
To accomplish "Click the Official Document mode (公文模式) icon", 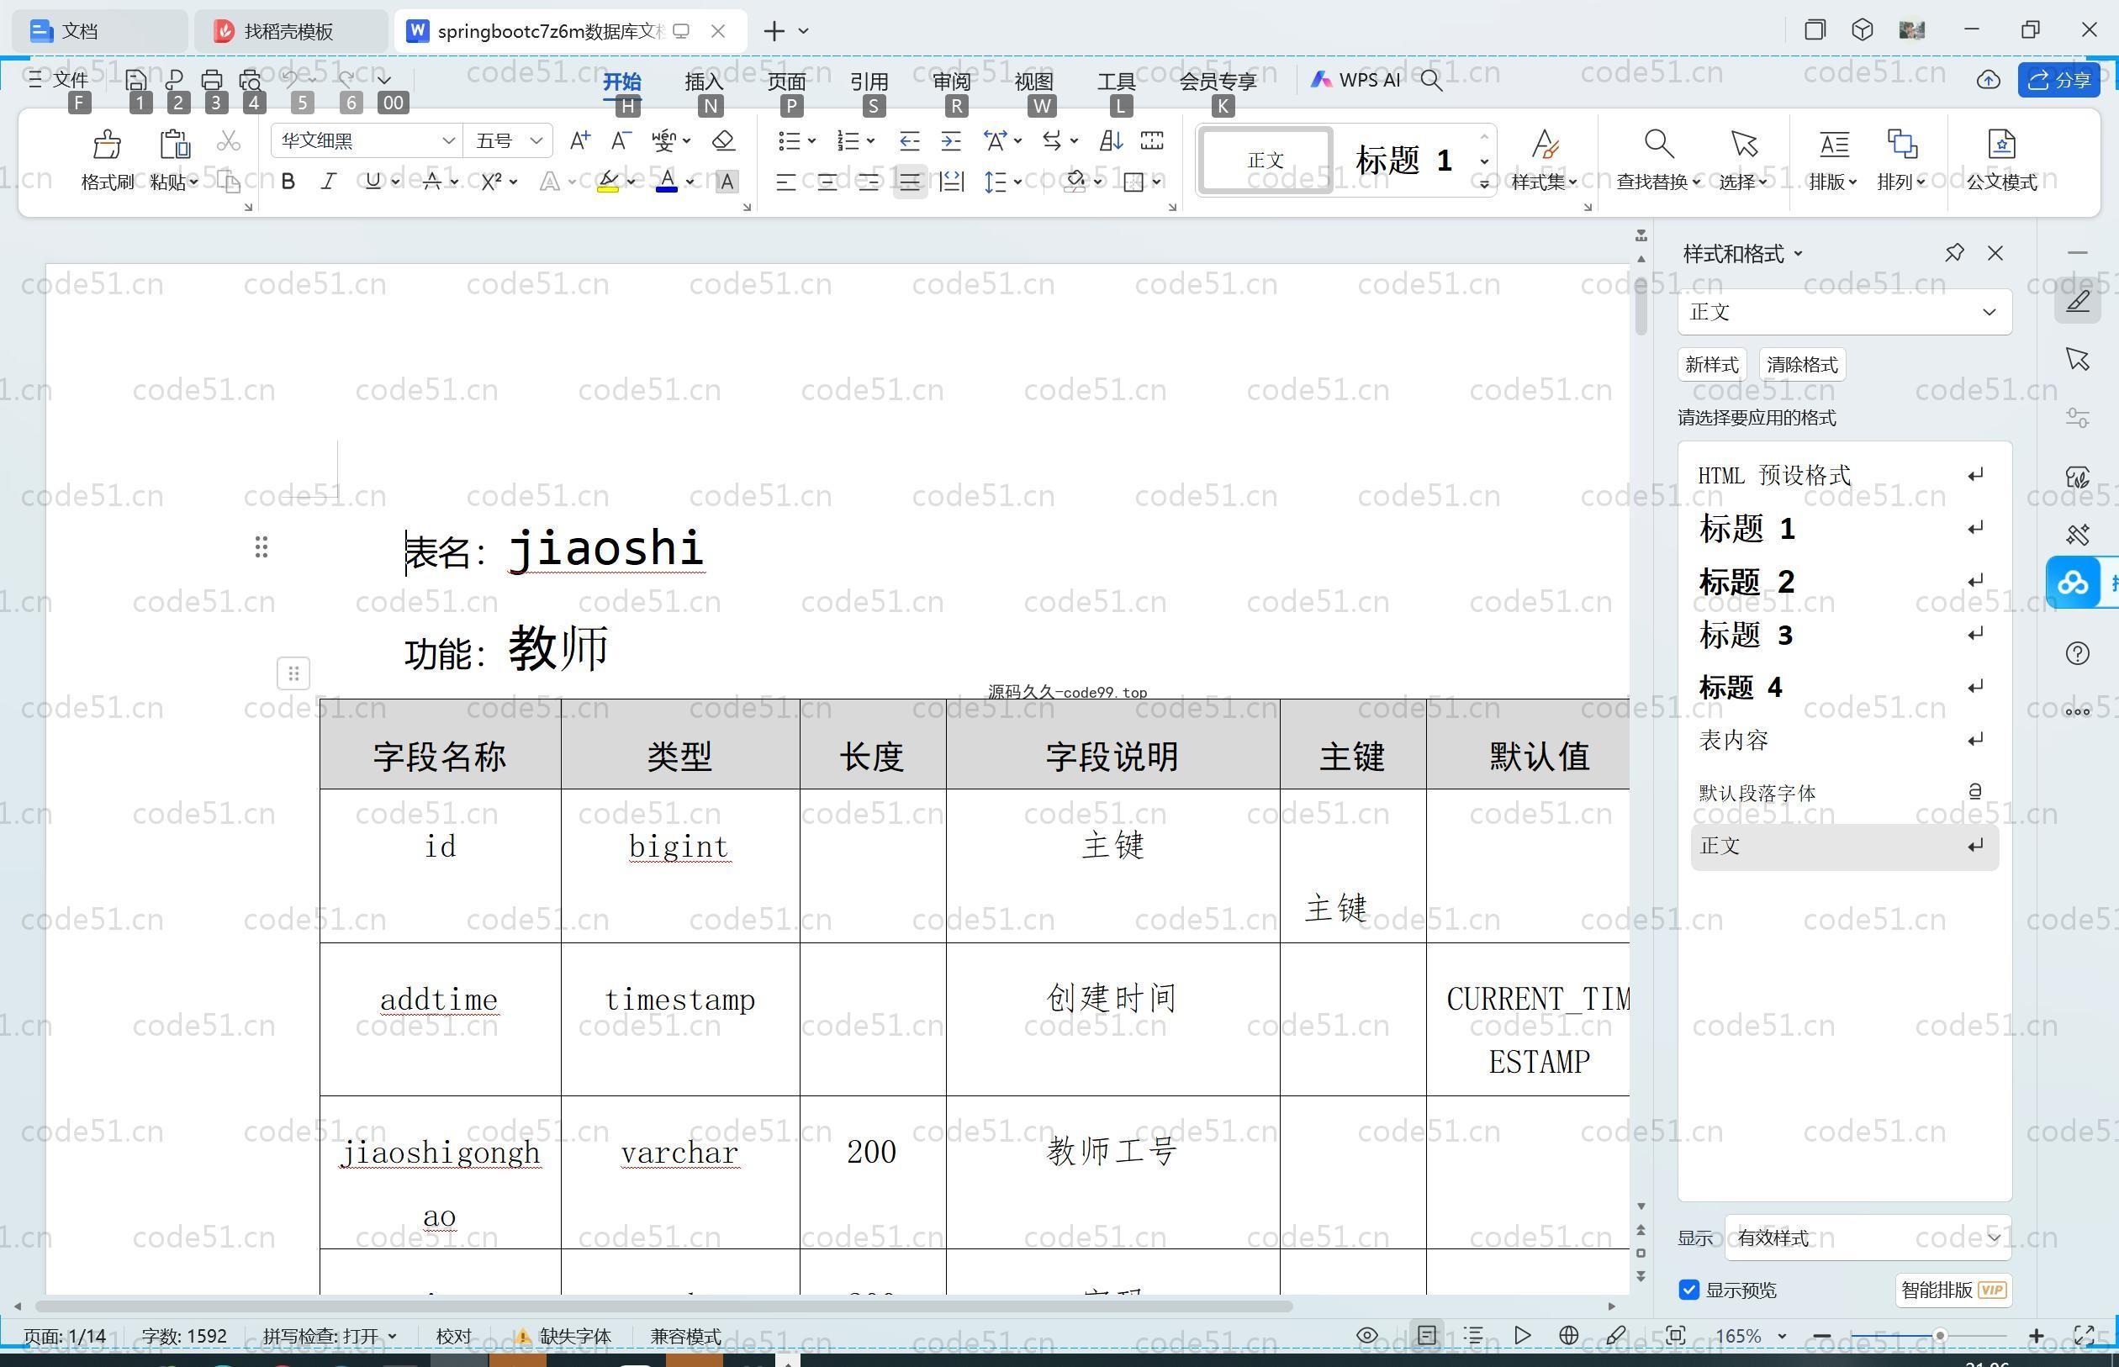I will tap(2001, 144).
